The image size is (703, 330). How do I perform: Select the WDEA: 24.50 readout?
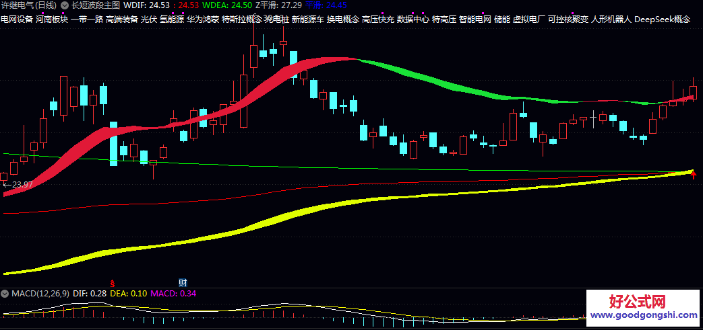(x=227, y=6)
